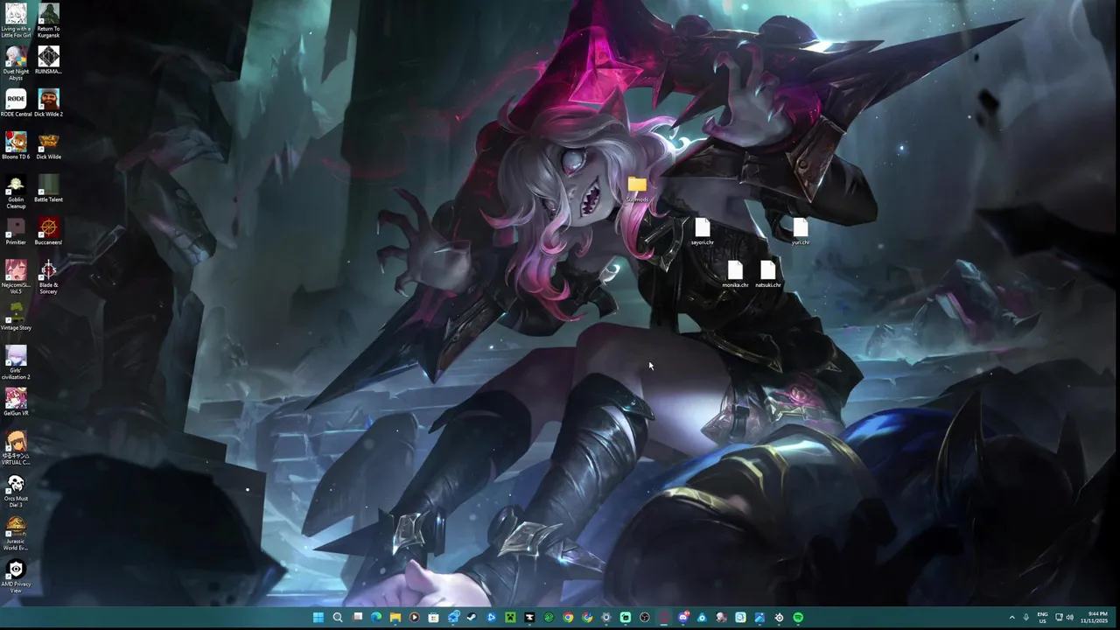Image resolution: width=1120 pixels, height=630 pixels.
Task: Open Google Chrome from the taskbar
Action: (568, 617)
